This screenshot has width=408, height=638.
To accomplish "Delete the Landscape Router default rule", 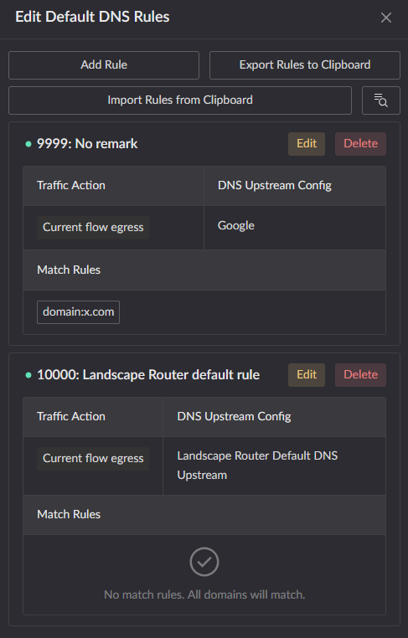I will click(360, 375).
